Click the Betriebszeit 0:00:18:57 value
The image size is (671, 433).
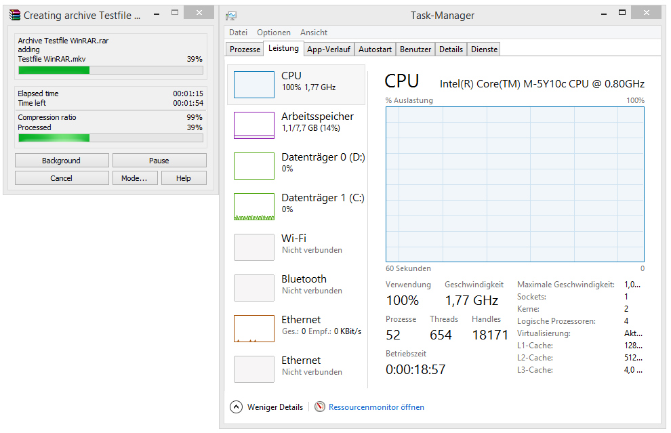coord(415,369)
